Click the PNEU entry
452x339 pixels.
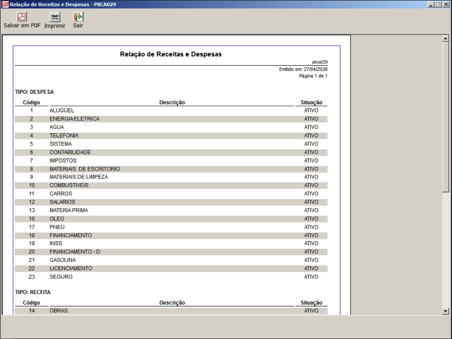[57, 227]
